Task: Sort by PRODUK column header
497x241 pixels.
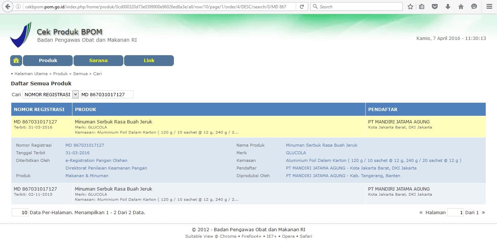Action: [x=86, y=109]
